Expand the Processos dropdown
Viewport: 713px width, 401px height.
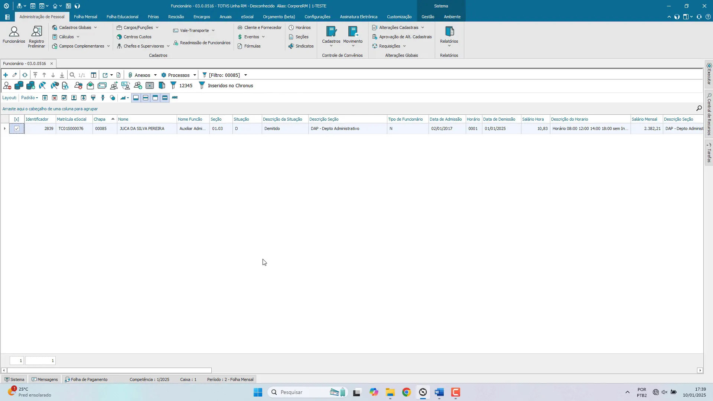[179, 75]
